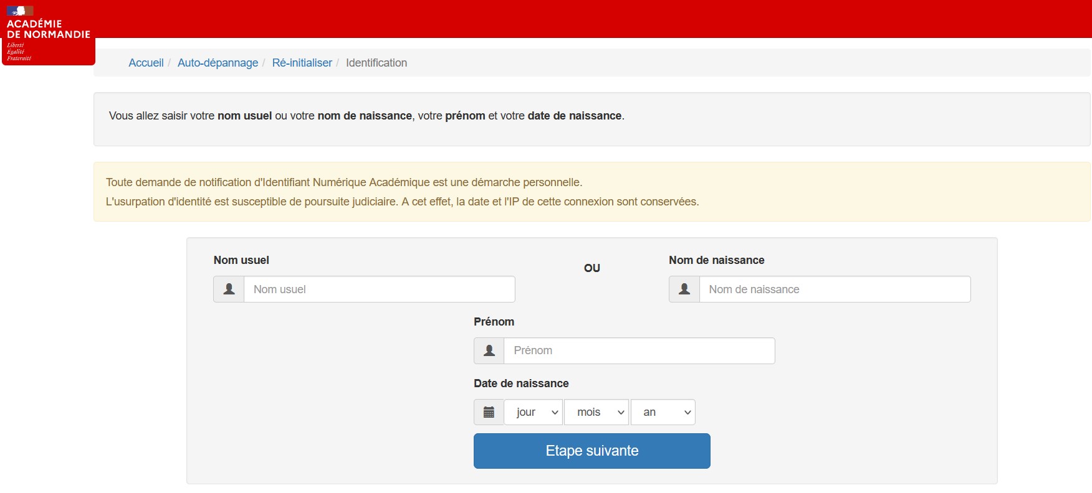Navigate to Ré-initialiser breadcrumb

point(302,63)
